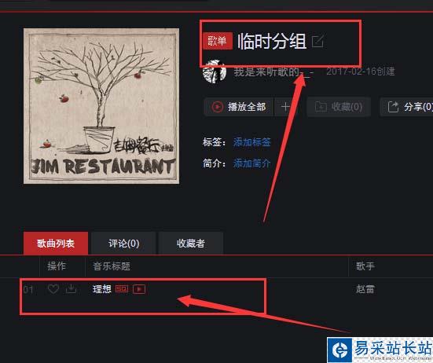Click the Jim Restaurant album cover
Screen dimensions: 433x363
(x=101, y=106)
